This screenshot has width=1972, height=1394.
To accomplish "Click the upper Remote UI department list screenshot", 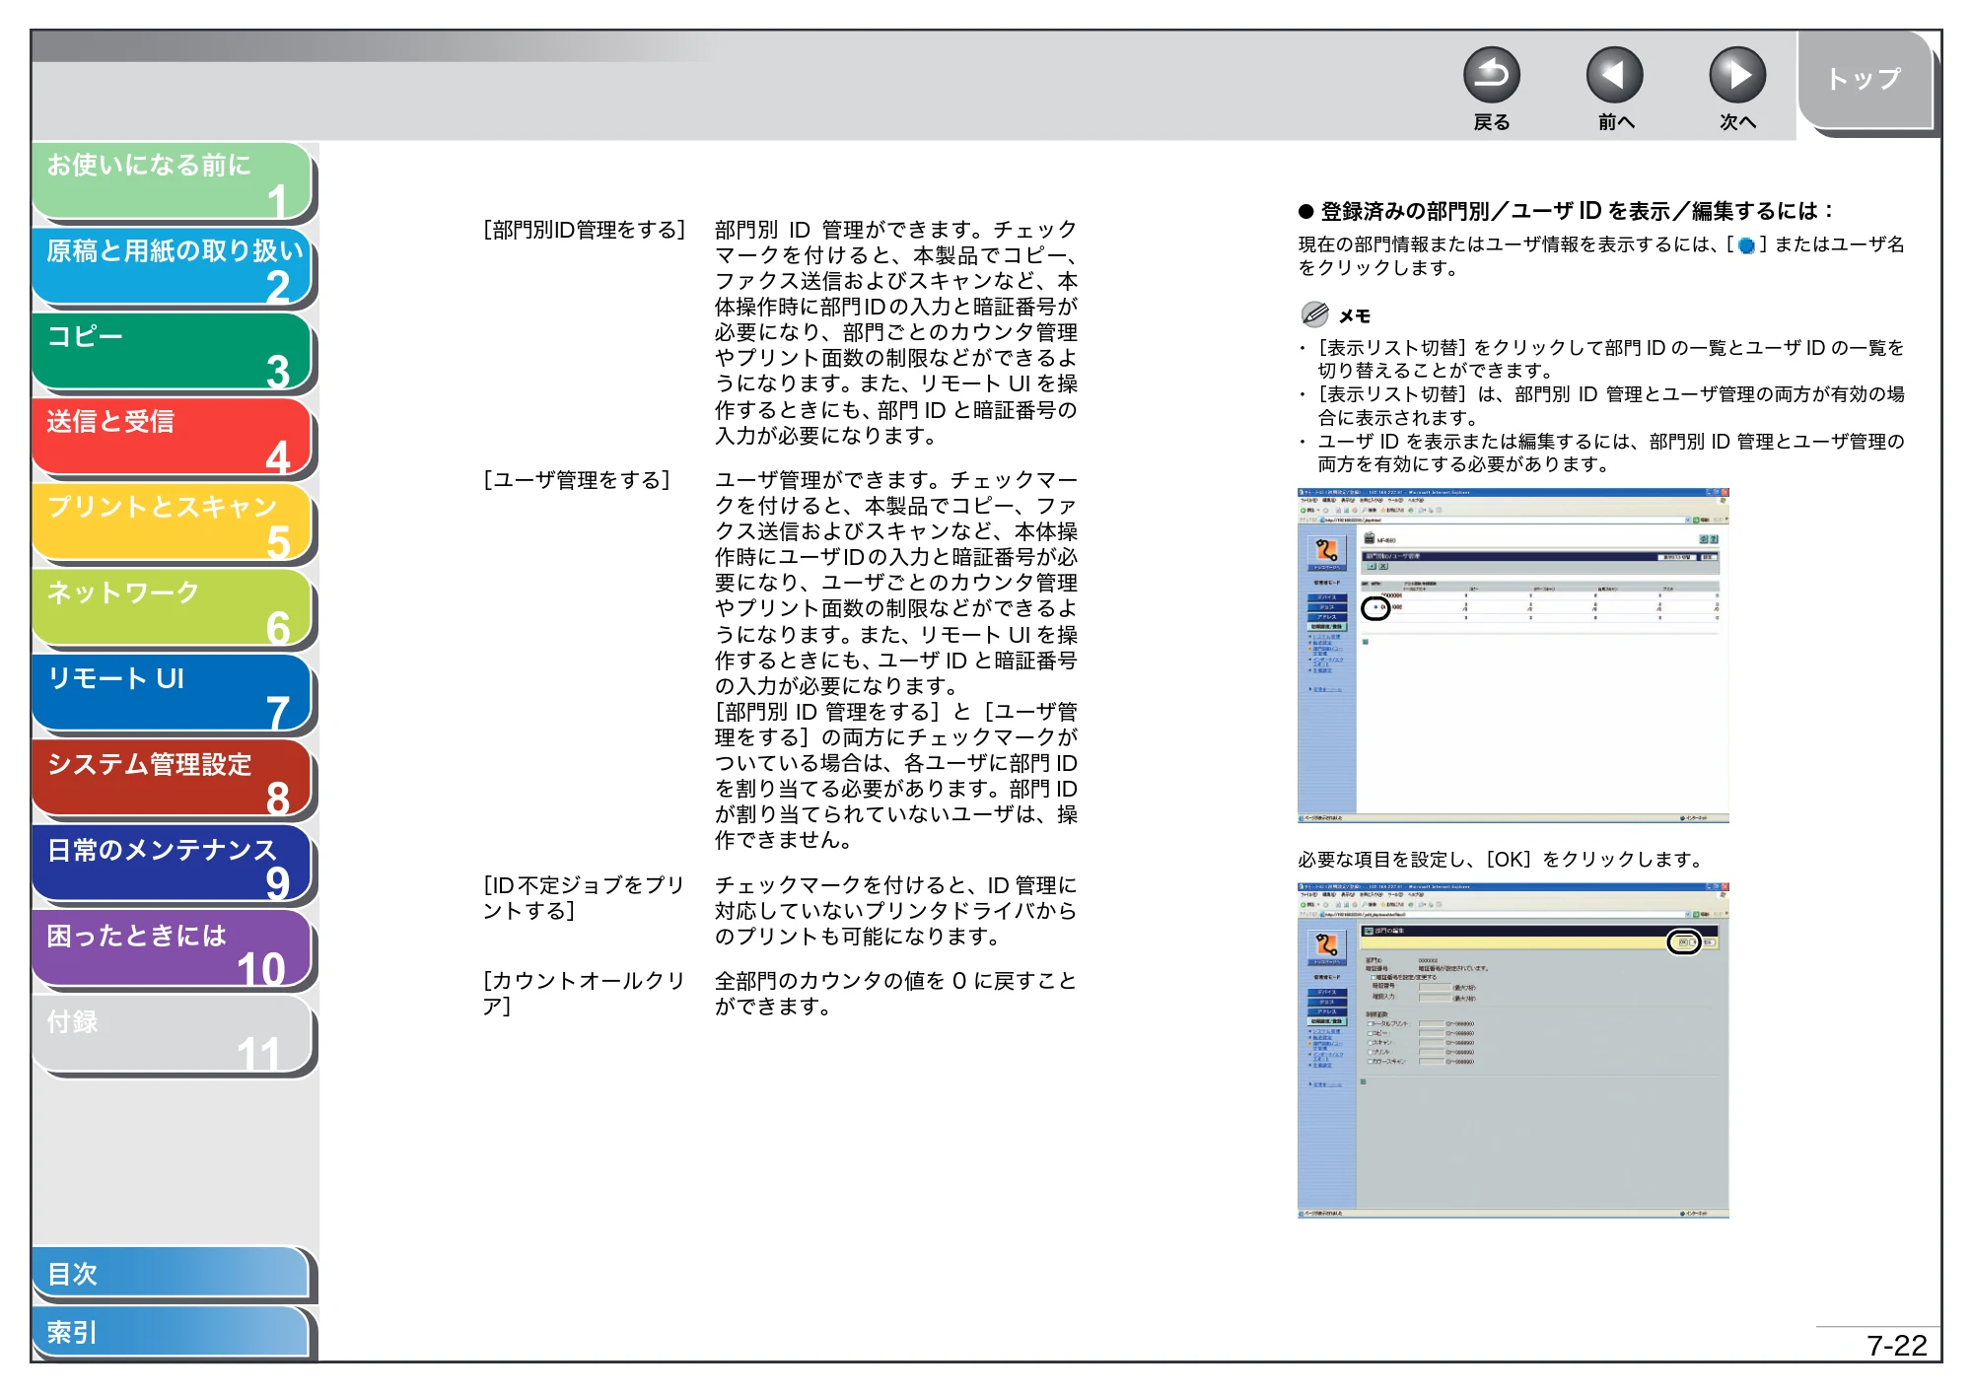I will 1514,656.
